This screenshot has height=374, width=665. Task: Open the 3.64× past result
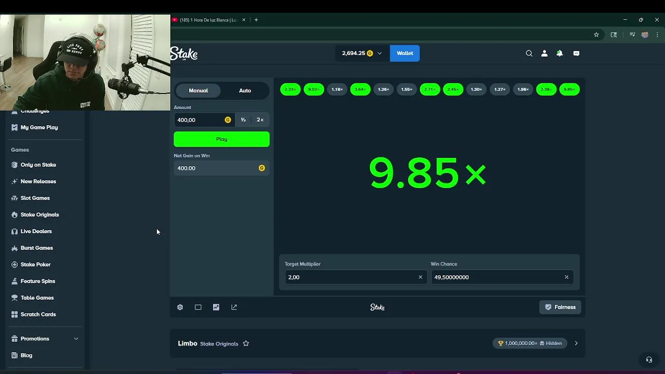click(x=360, y=89)
